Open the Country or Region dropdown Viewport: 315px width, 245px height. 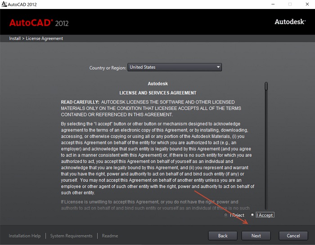175,67
